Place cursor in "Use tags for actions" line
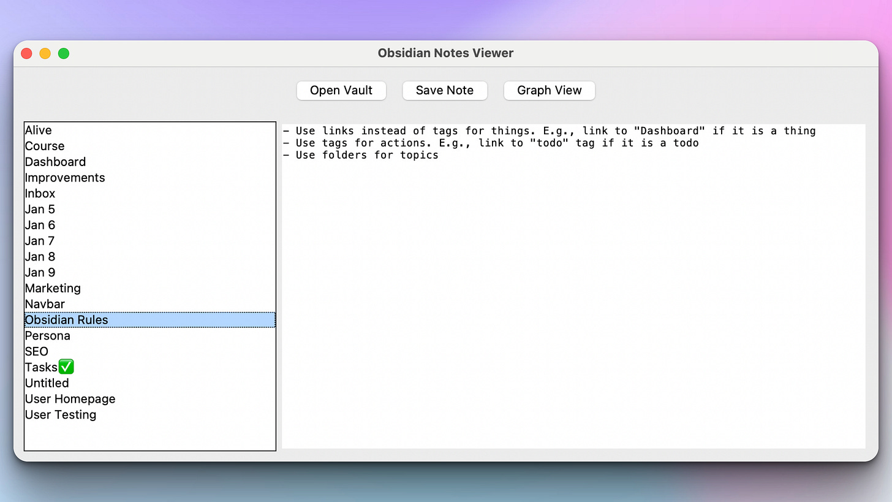Screen dimensions: 892x502 491,143
